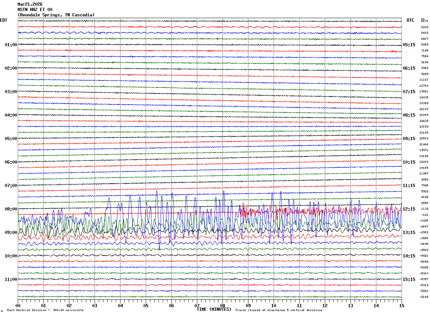Image resolution: width=430 pixels, height=315 pixels.
Task: Click the DC offset value "22518"
Action: click(x=424, y=139)
